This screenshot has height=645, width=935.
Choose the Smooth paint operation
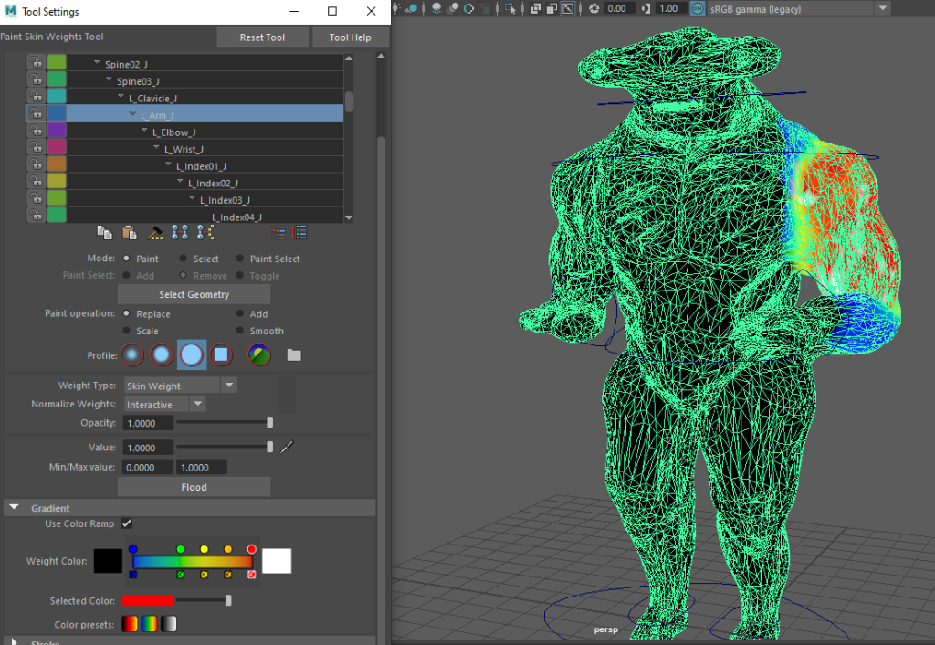click(241, 331)
